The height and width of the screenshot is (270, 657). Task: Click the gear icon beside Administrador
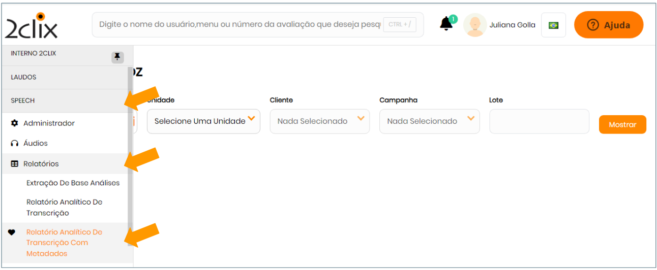pyautogui.click(x=15, y=123)
